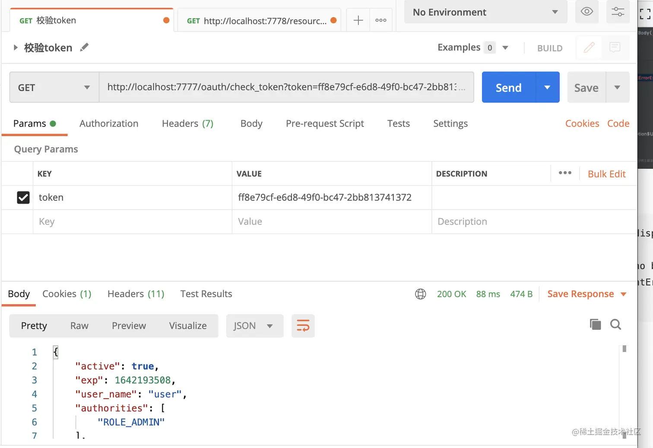The width and height of the screenshot is (653, 448).
Task: Expand the 校验token request description
Action: pos(16,48)
